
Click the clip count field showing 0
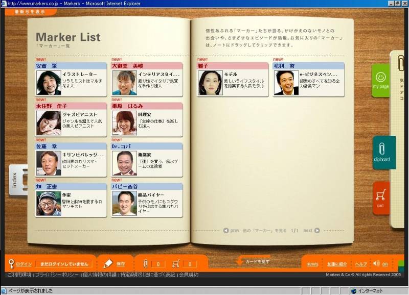point(158,264)
